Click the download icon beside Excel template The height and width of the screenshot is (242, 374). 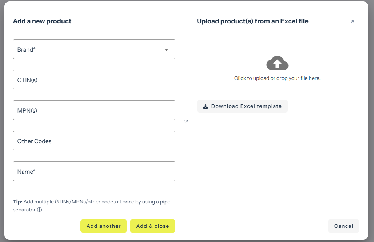(206, 106)
